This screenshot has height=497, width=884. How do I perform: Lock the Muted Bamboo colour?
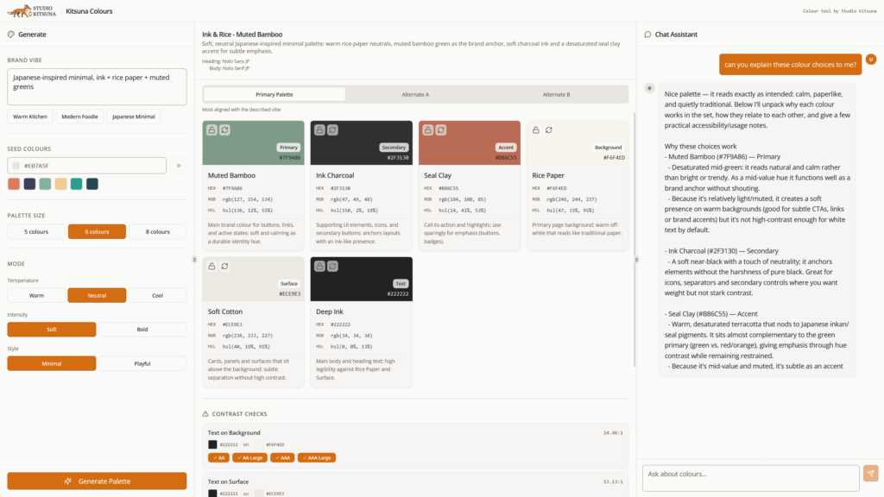[x=212, y=129]
